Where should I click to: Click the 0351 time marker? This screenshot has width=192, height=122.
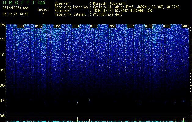20,26
